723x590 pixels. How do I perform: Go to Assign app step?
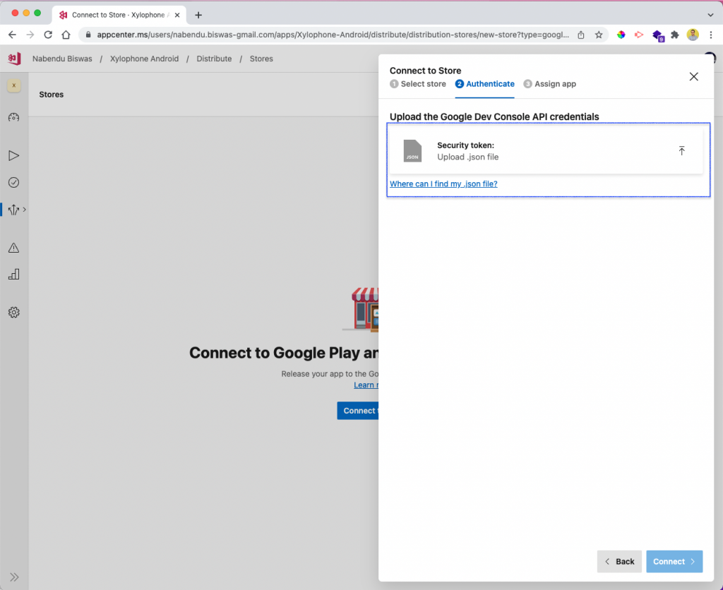(x=549, y=84)
